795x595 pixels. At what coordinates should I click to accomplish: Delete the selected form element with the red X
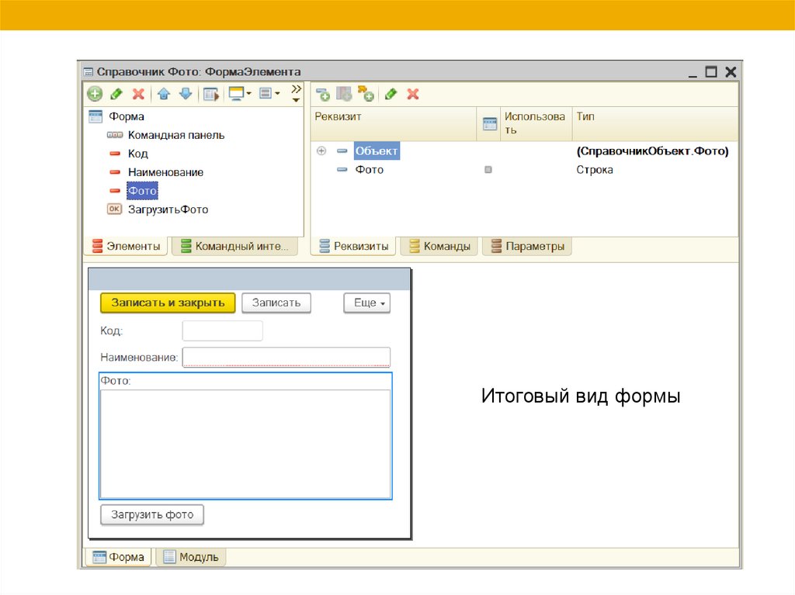138,94
